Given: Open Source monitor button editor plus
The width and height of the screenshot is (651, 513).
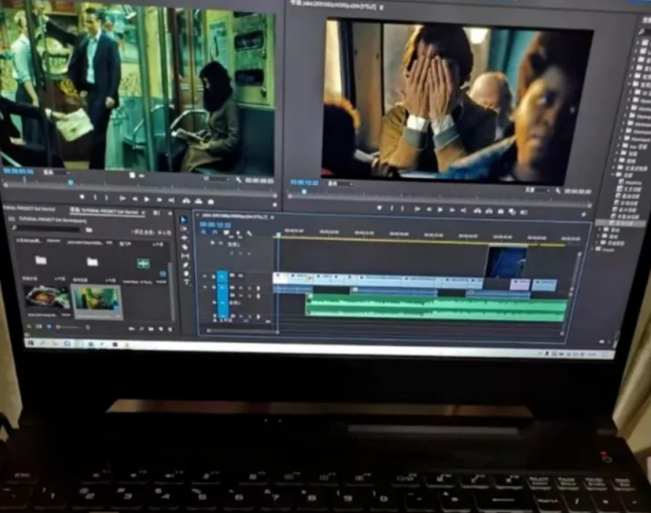Looking at the screenshot, I should click(x=274, y=205).
